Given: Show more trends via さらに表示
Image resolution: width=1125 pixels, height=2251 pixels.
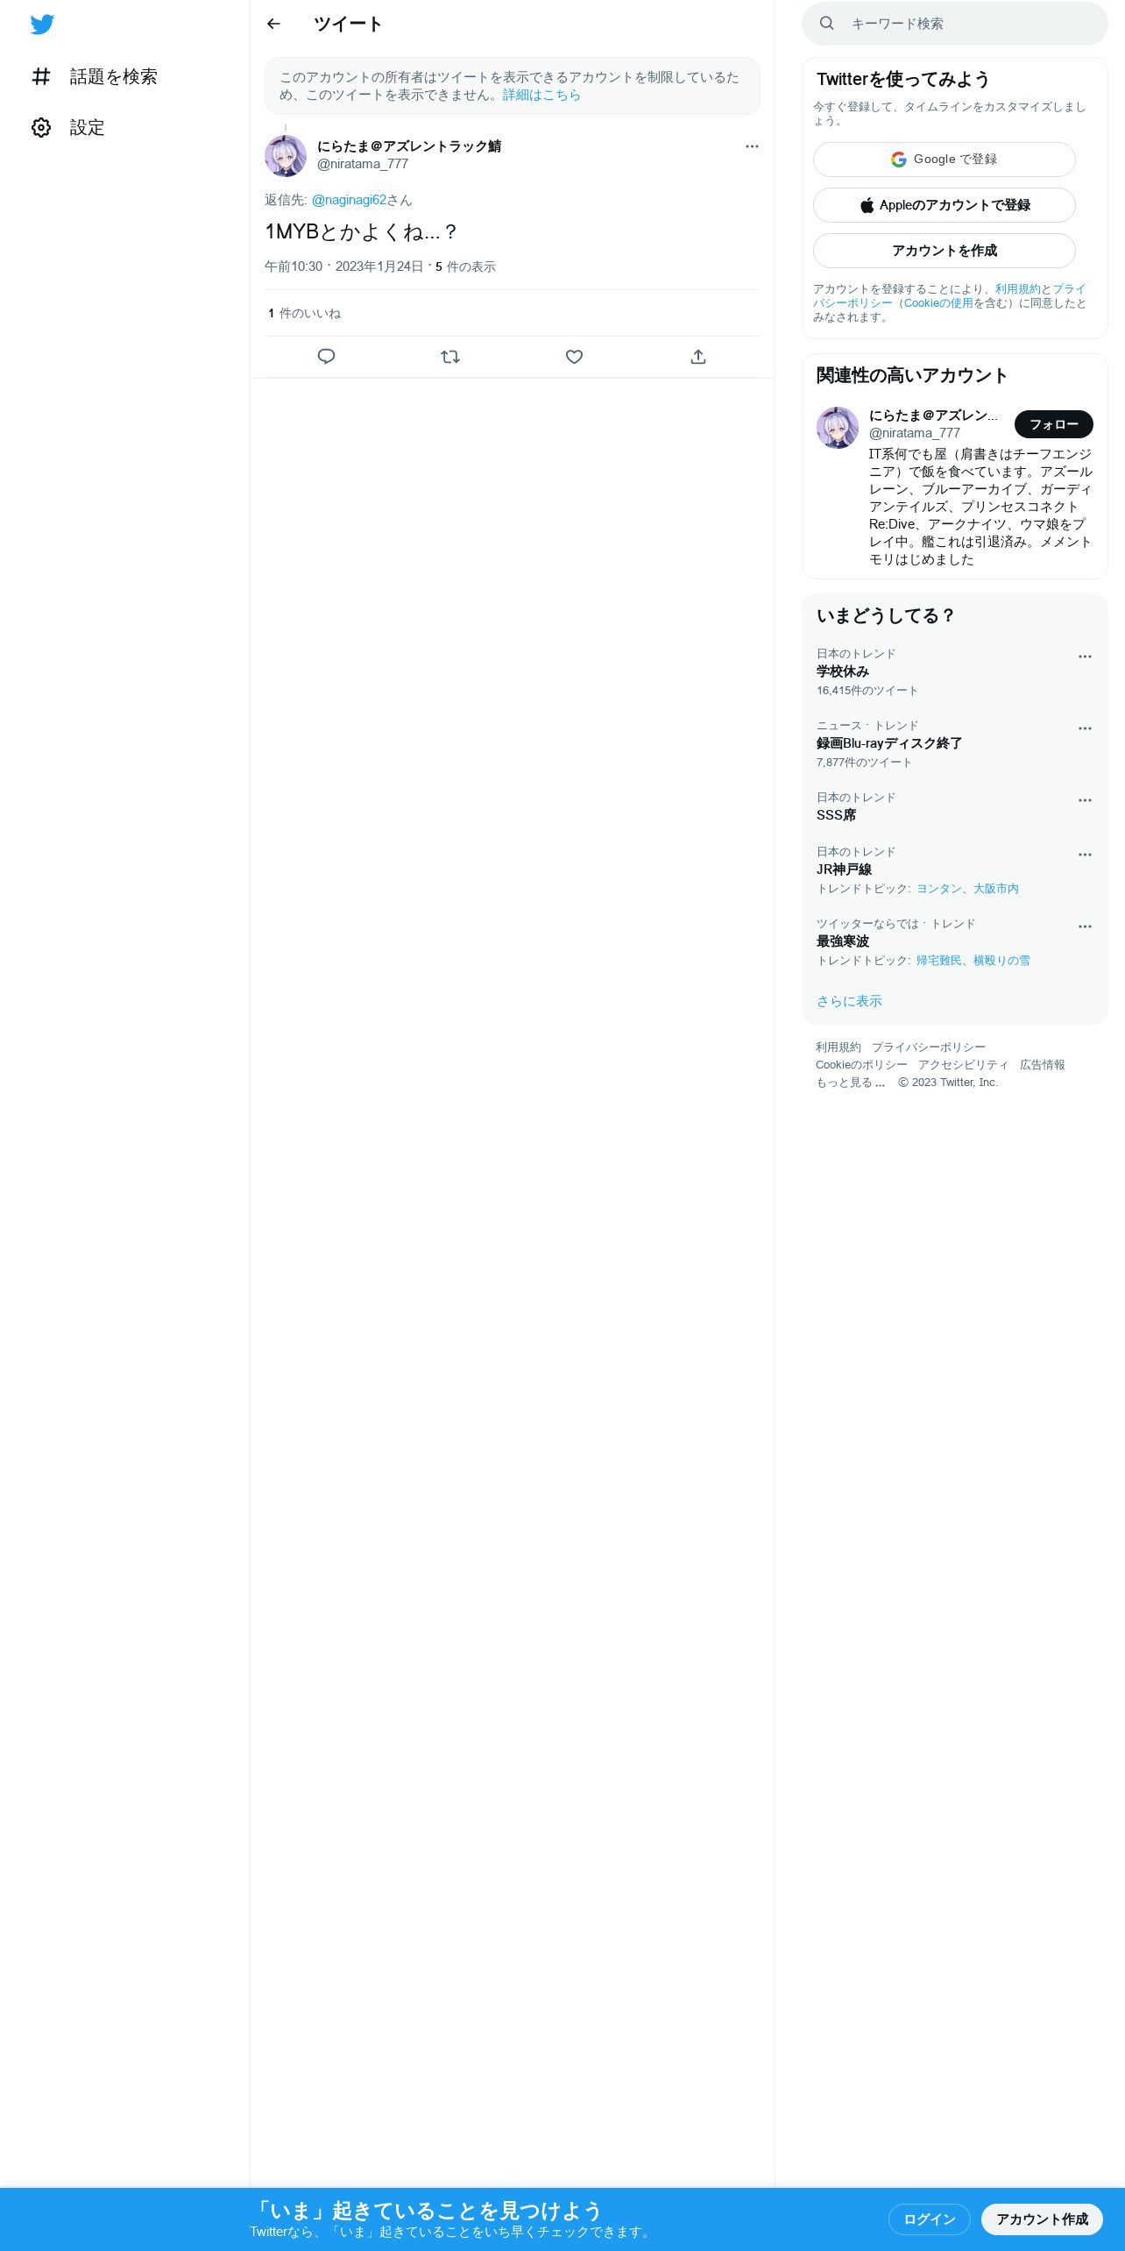Looking at the screenshot, I should (849, 1001).
